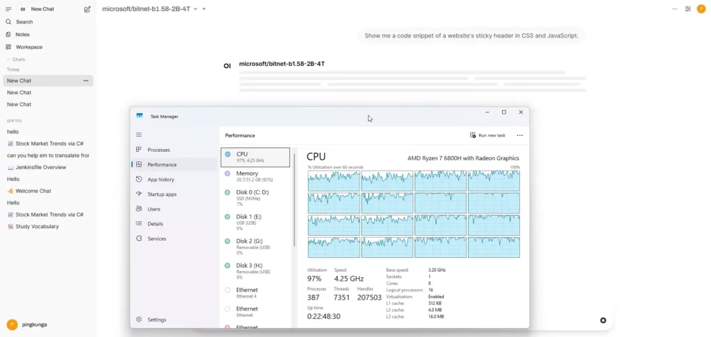The width and height of the screenshot is (711, 337).
Task: Click the 4.25 GHz speed value
Action: pos(349,279)
